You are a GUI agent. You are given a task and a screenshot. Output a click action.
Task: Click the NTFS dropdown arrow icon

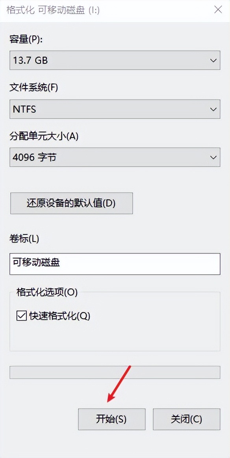click(x=213, y=109)
